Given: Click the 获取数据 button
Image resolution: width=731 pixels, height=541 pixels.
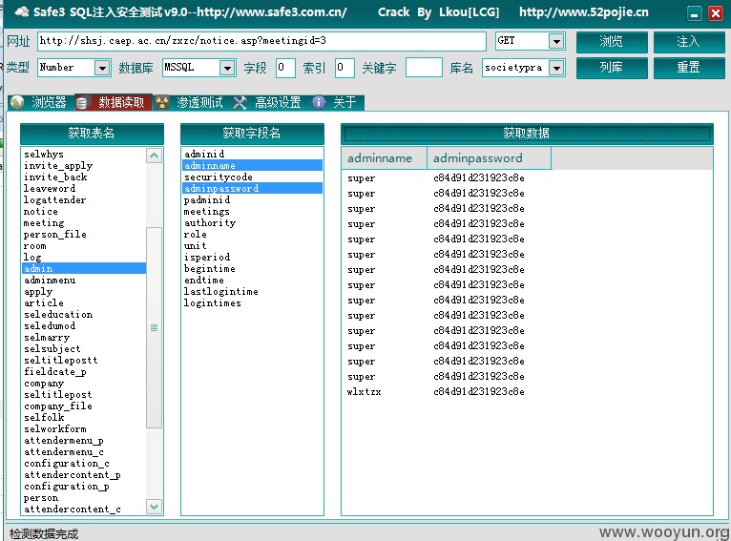Looking at the screenshot, I should [527, 134].
